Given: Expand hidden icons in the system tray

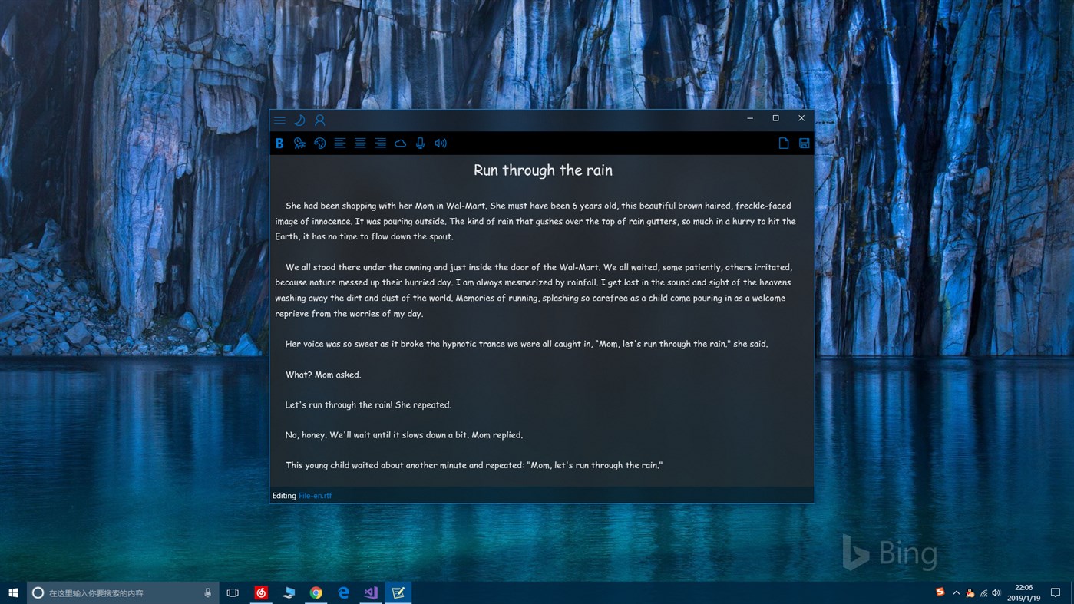Looking at the screenshot, I should (x=956, y=592).
